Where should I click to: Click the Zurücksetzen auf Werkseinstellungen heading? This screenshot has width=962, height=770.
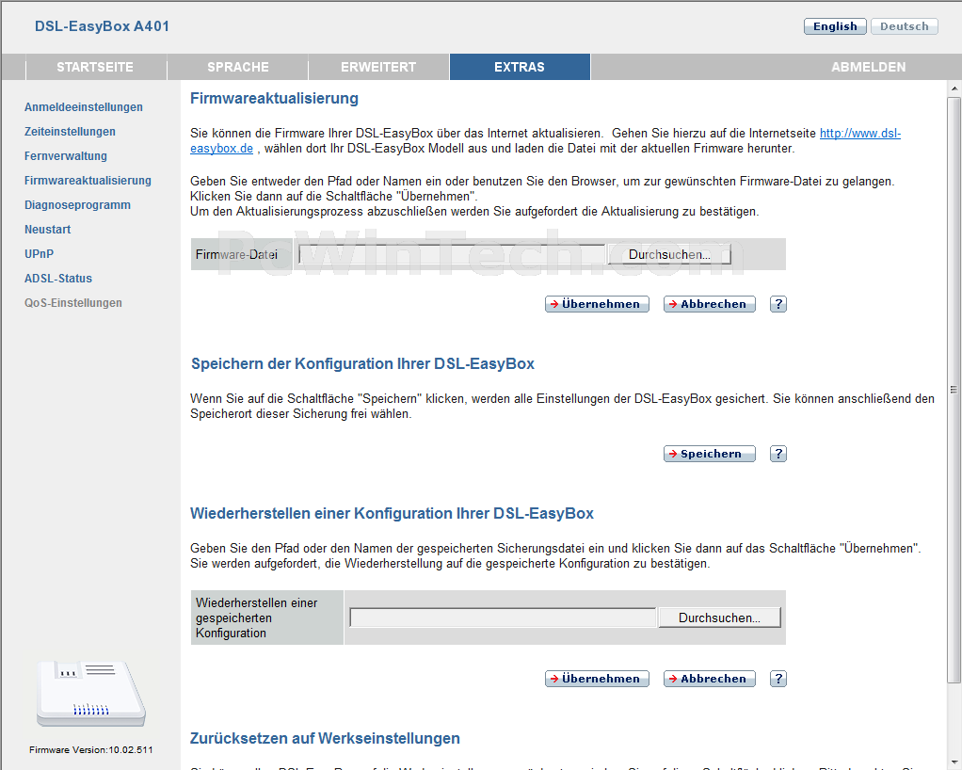[325, 738]
